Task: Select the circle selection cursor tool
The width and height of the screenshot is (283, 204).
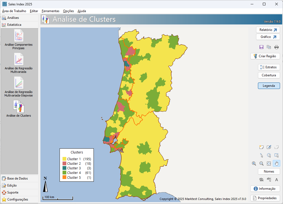Action: click(x=269, y=155)
